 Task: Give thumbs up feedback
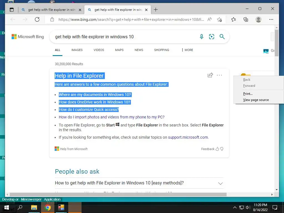coord(217,149)
